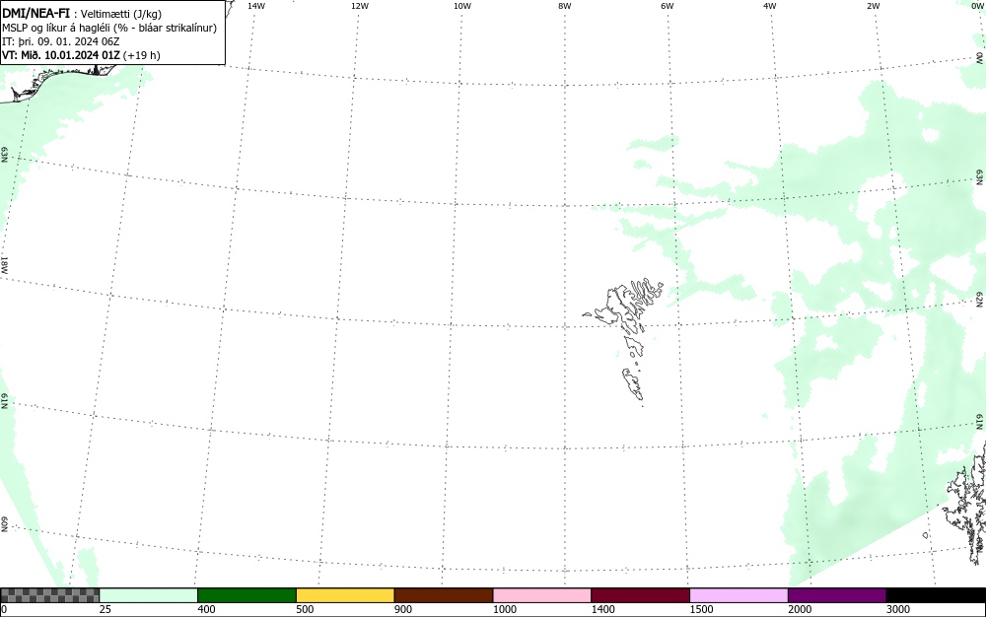
Task: Click the '12W' longitude label
Action: pyautogui.click(x=359, y=6)
